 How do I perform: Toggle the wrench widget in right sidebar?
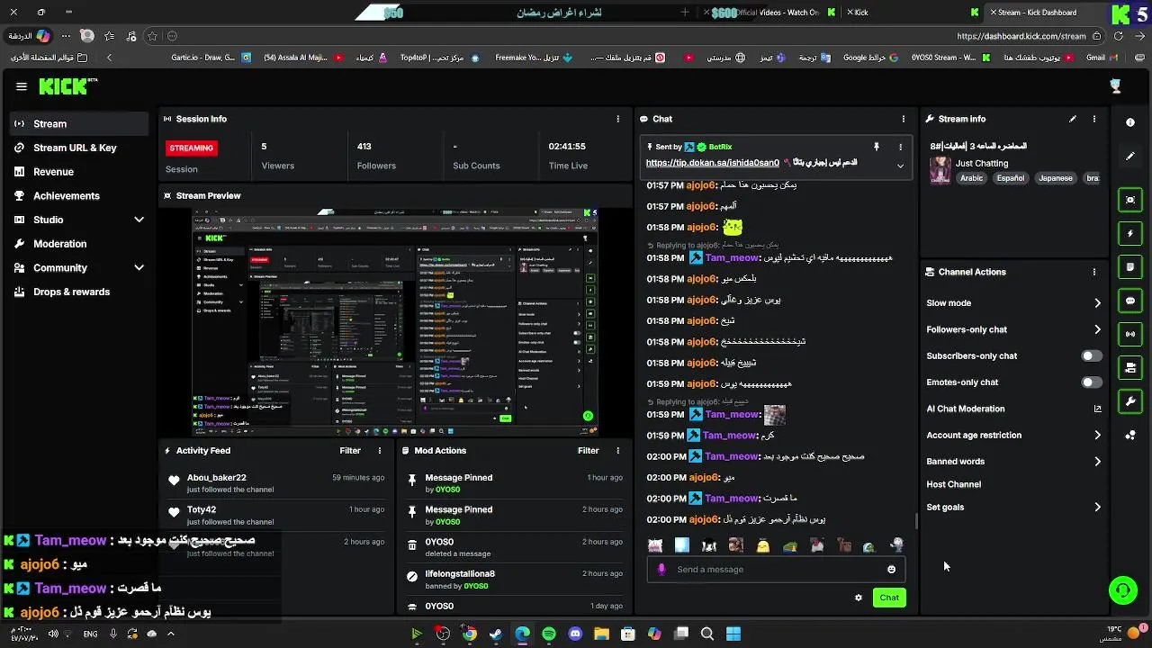[x=1130, y=401]
